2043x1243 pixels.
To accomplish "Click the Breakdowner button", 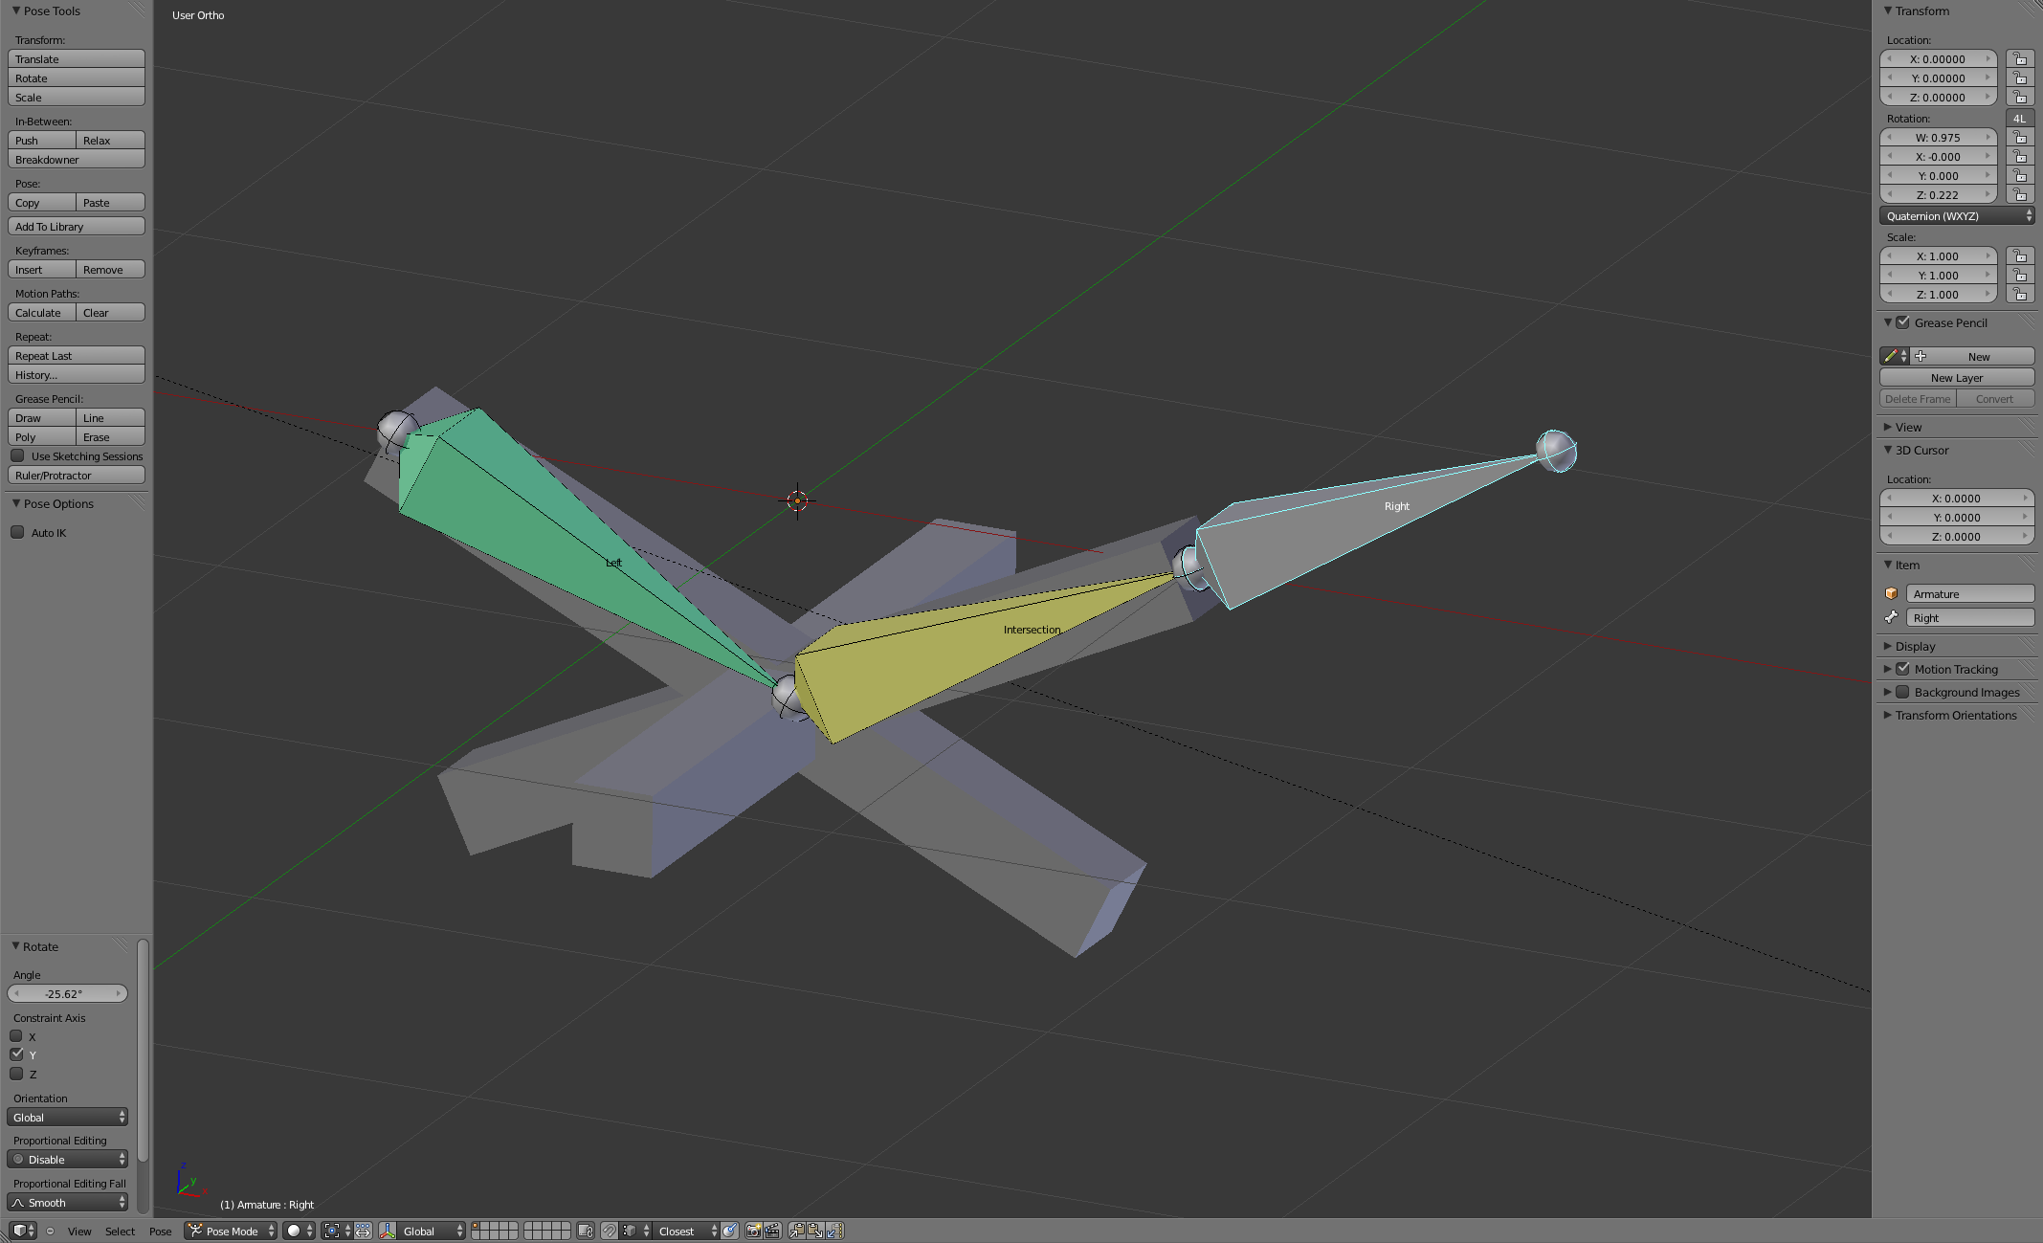I will 77,160.
